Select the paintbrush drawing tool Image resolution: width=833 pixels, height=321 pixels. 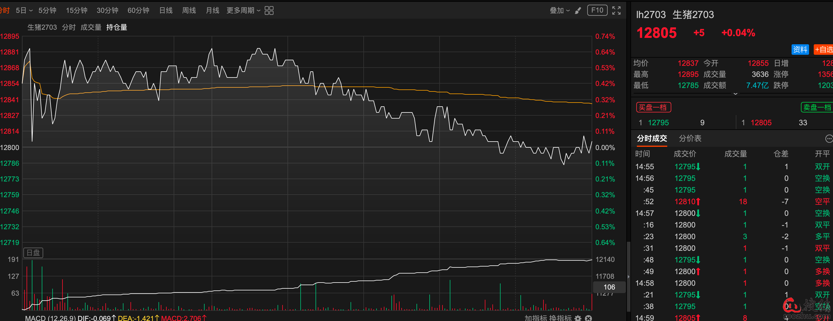point(578,11)
